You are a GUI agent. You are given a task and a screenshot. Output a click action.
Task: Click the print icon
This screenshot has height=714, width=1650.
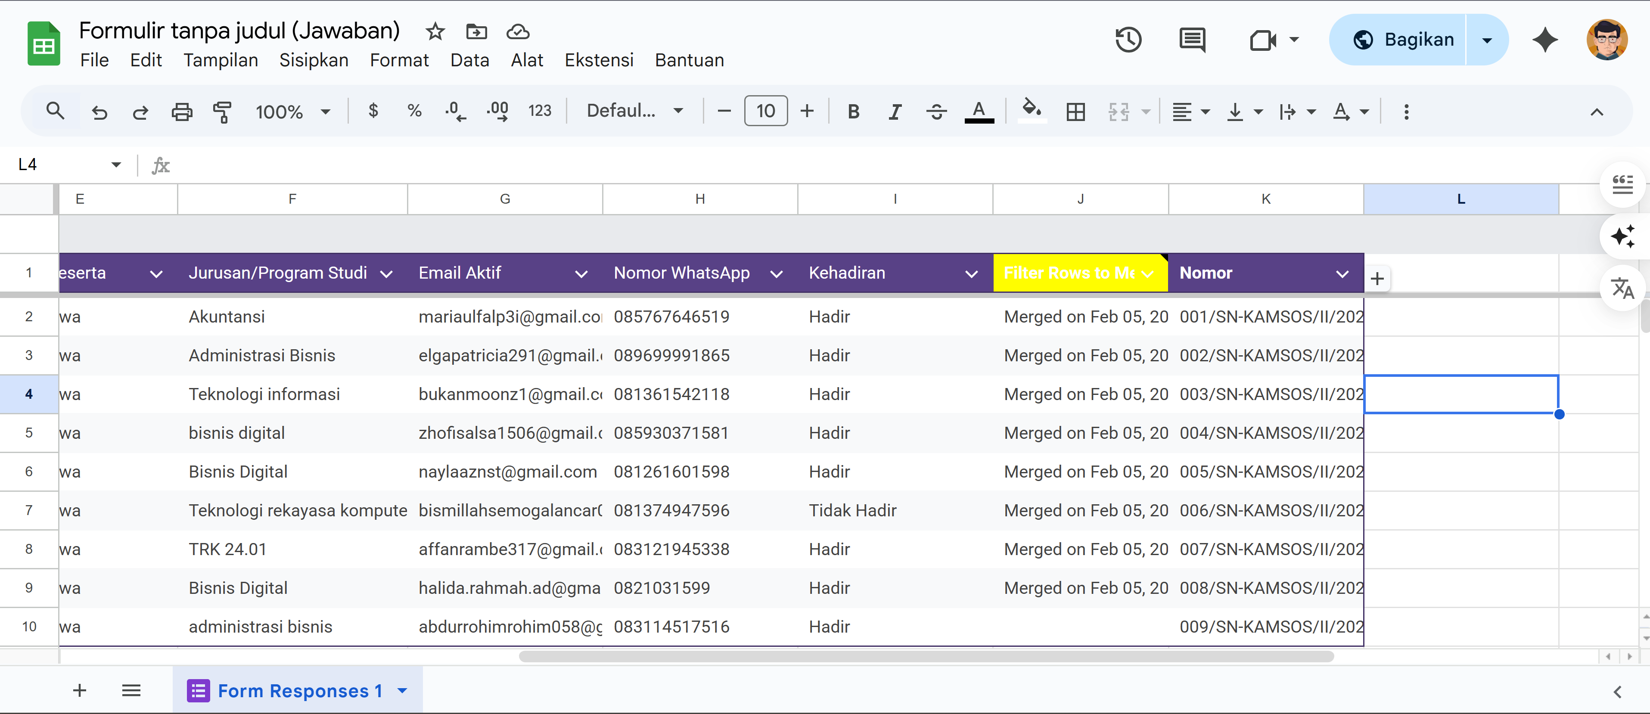(182, 112)
